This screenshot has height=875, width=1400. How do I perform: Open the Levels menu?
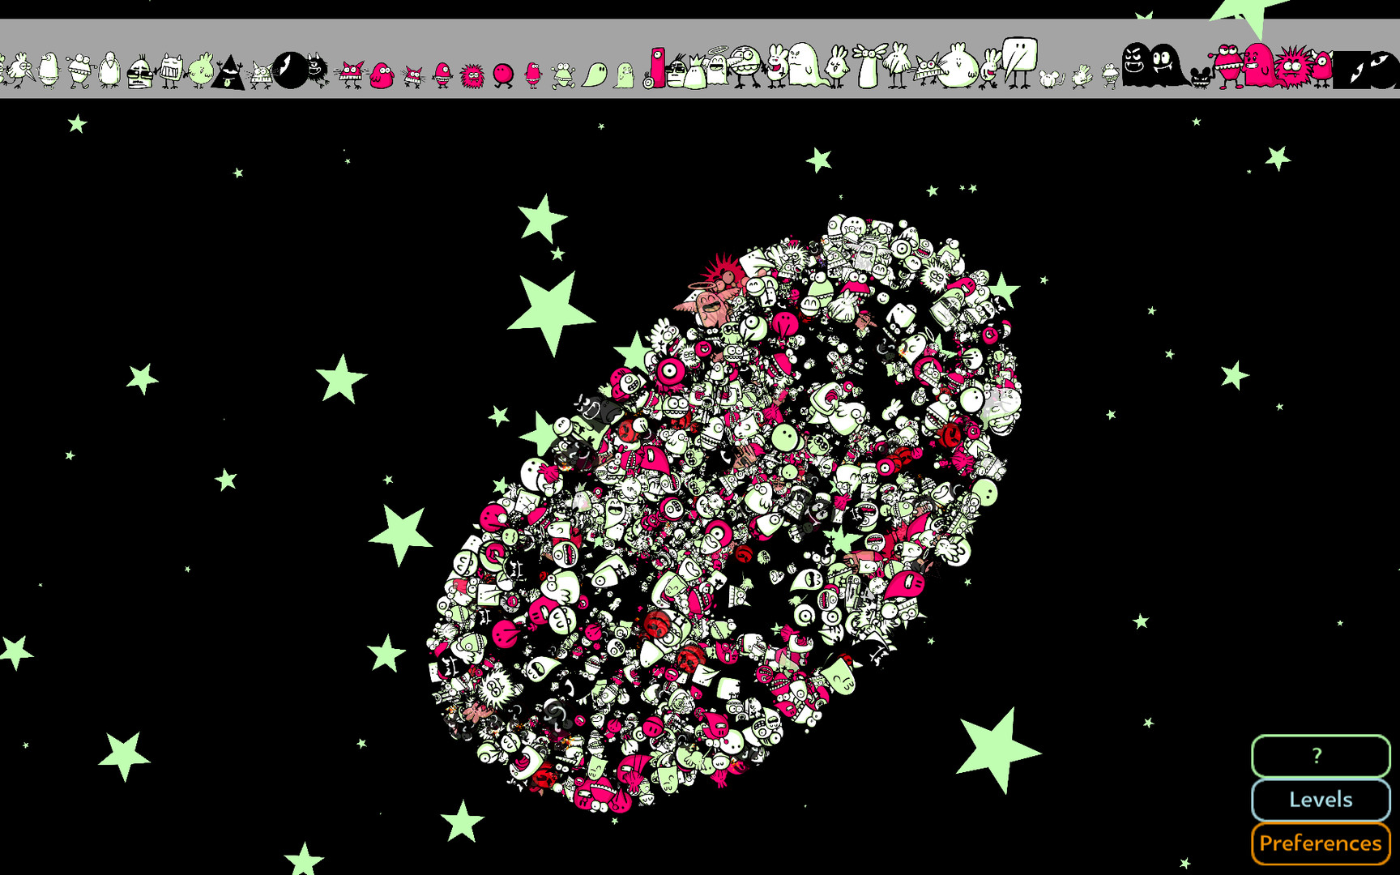click(x=1320, y=800)
